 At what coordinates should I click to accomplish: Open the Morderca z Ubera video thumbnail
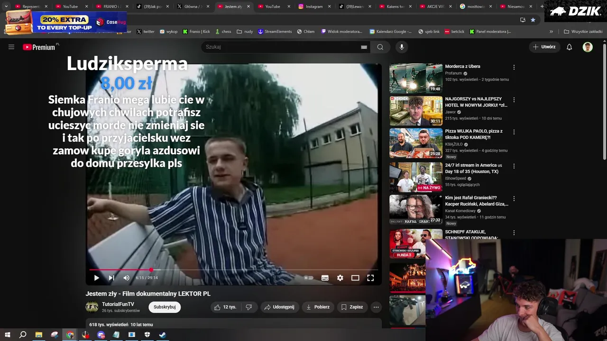[416, 78]
